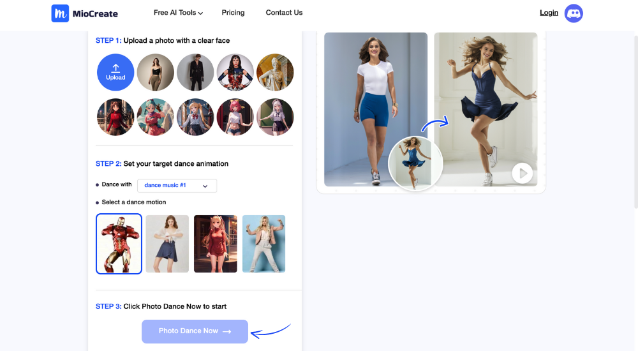This screenshot has height=351, width=638.
Task: Choose the man in black suit sample
Action: 195,72
